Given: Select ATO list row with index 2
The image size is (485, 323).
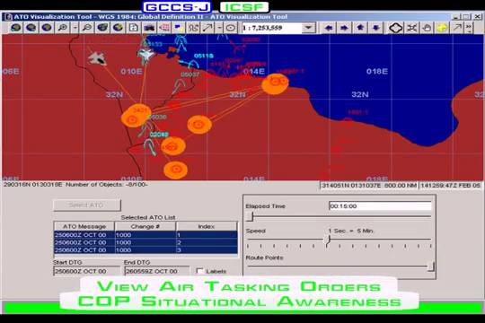Looking at the screenshot, I should (145, 242).
